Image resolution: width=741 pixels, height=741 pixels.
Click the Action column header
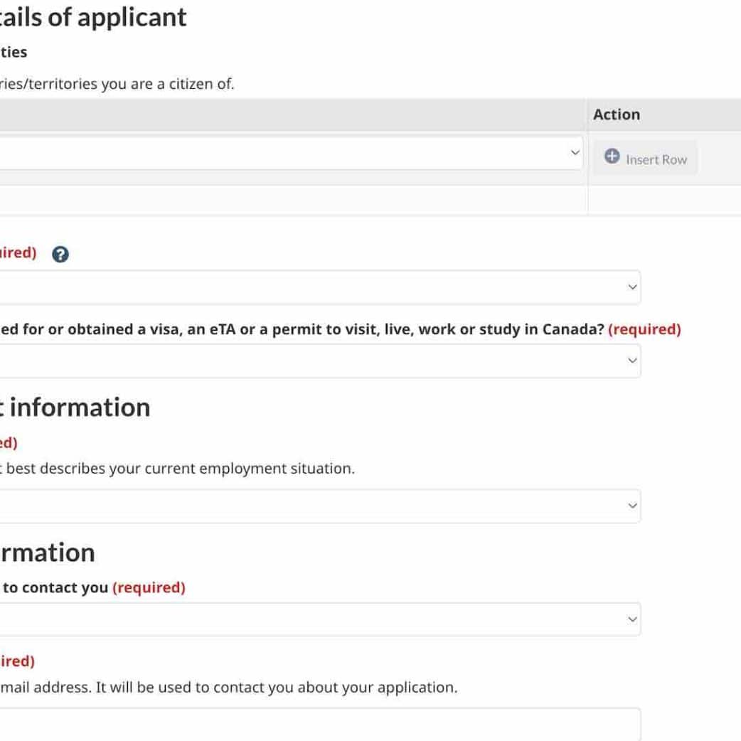click(617, 114)
